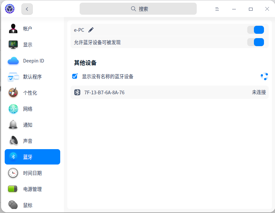Screen dimensions: 275x213
Task: Click the pencil icon to rename e-PC
Action: [x=91, y=30]
